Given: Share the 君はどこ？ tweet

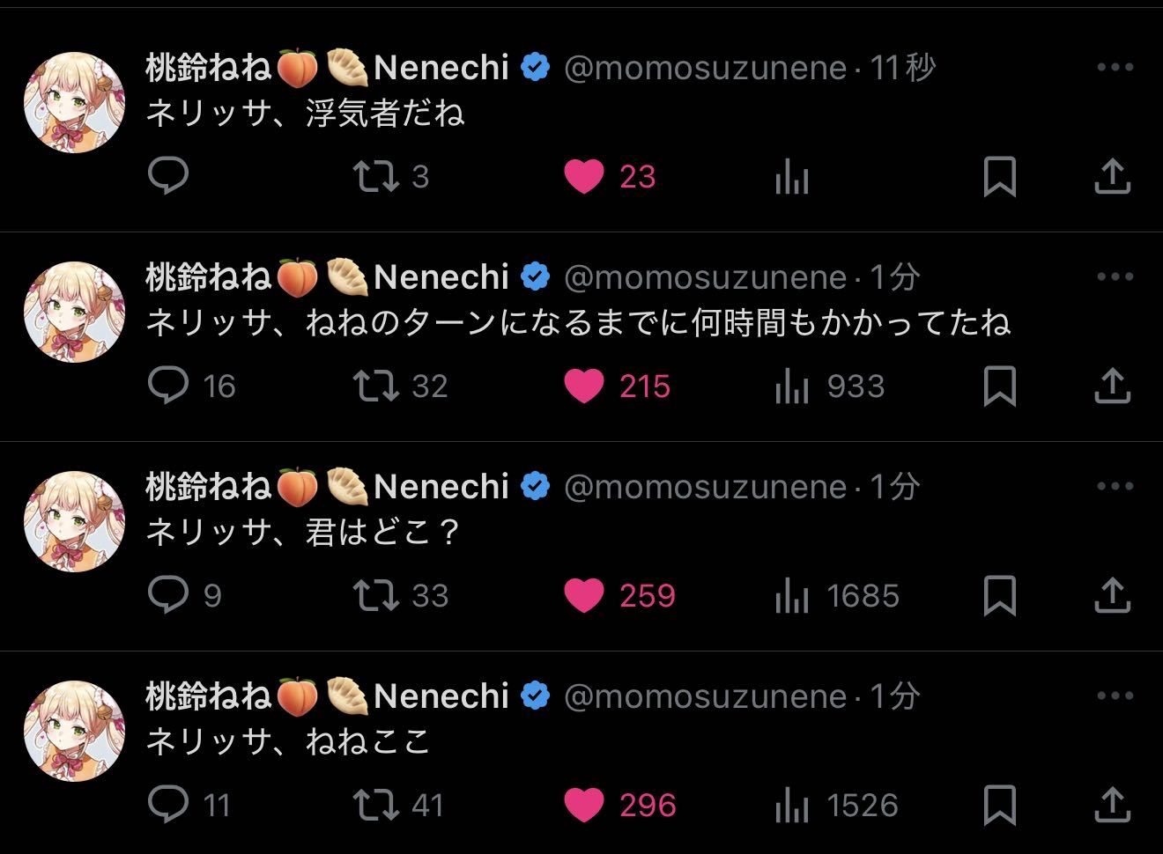Looking at the screenshot, I should [1112, 595].
